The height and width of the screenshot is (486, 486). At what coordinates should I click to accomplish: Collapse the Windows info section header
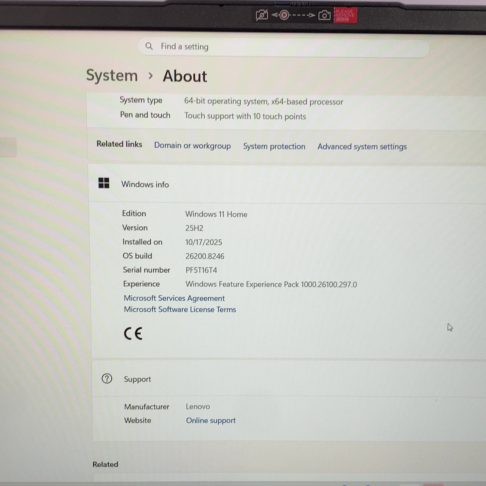pos(287,183)
